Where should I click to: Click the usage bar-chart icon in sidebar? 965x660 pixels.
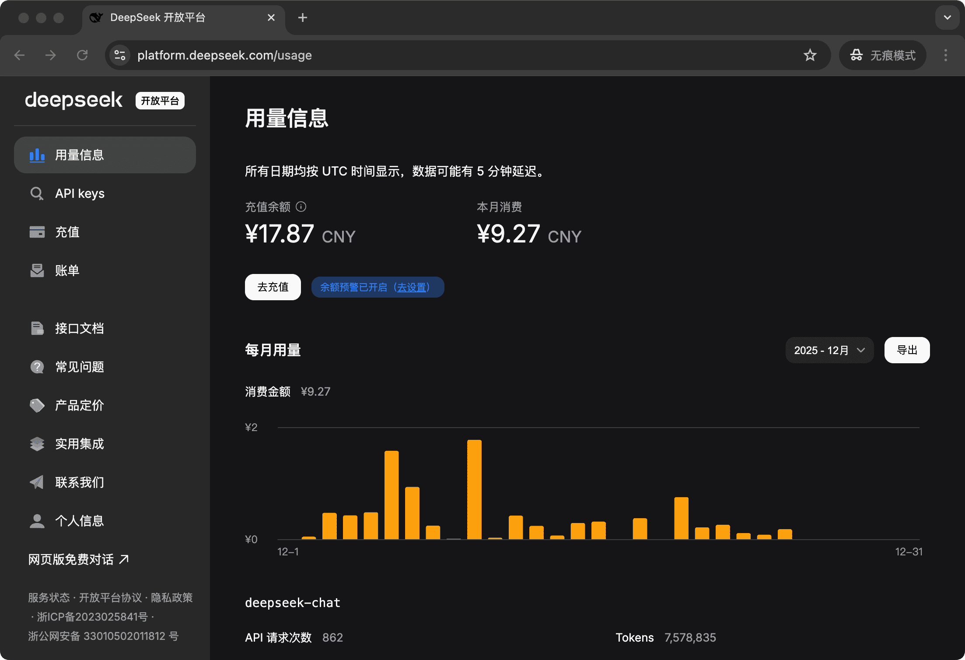[x=37, y=155]
